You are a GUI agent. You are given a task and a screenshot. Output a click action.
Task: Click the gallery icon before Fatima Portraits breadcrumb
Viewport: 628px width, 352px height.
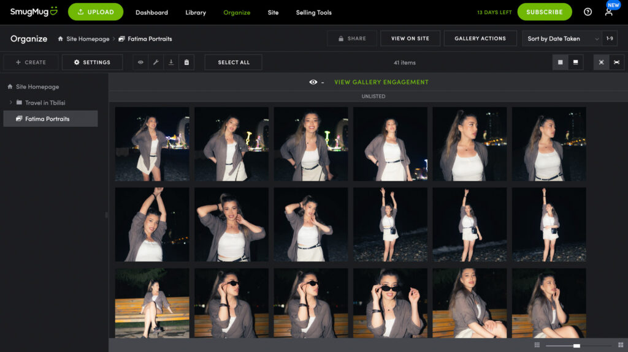122,39
